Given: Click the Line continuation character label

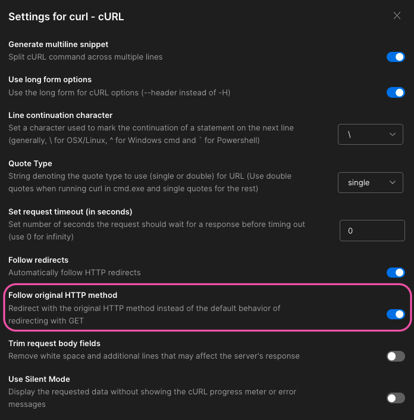Looking at the screenshot, I should point(60,116).
